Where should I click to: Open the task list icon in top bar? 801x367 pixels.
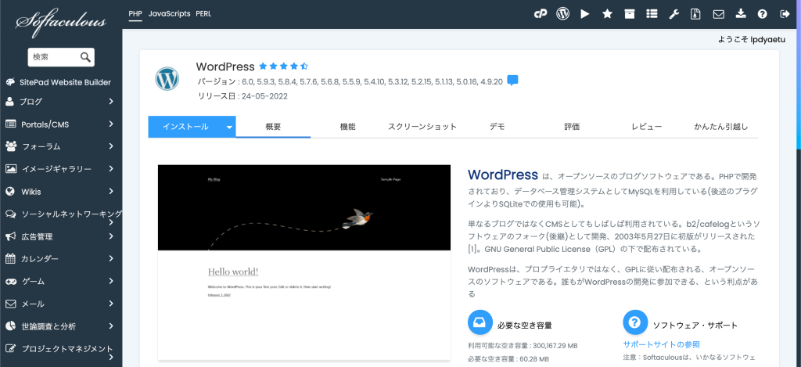coord(652,14)
